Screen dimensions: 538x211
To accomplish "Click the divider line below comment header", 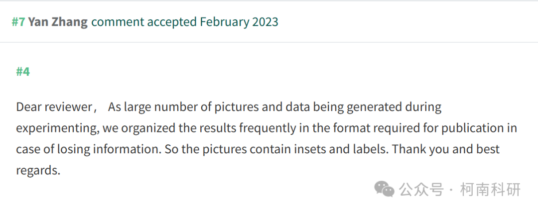I will pos(269,42).
